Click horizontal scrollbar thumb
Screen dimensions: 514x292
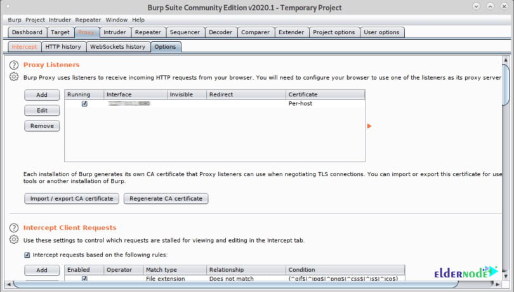(x=235, y=284)
